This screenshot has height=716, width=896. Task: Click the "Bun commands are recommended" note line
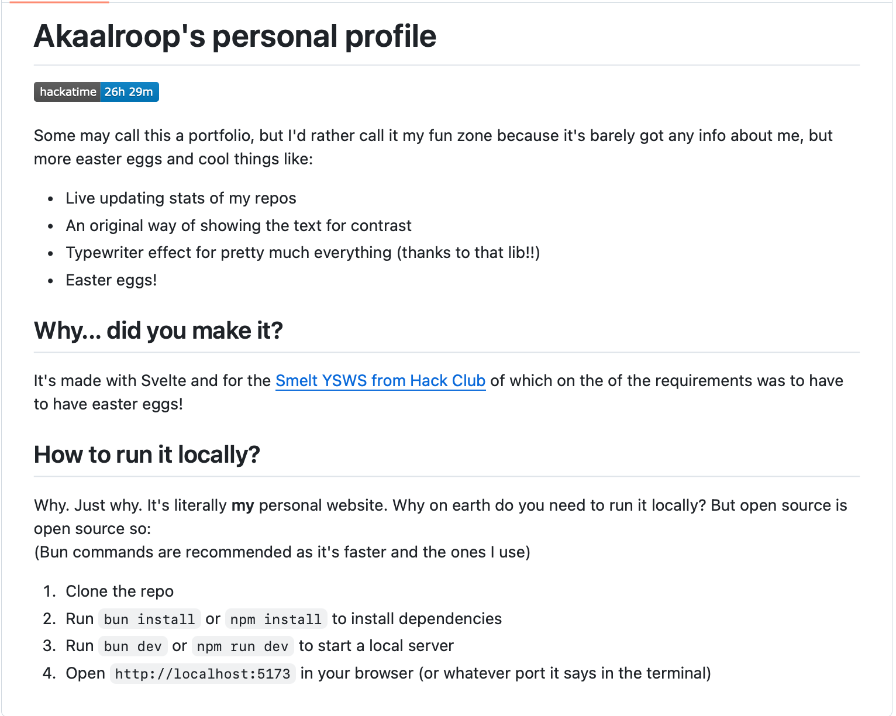282,552
